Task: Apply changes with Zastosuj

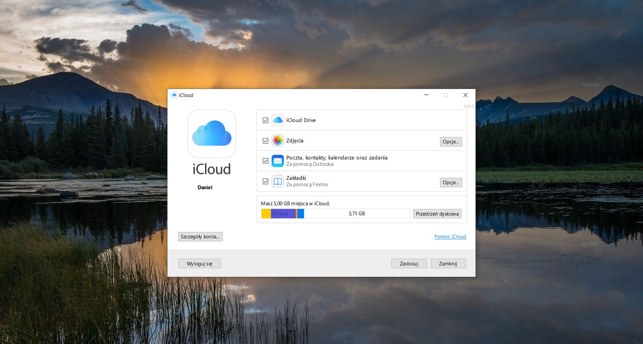Action: [x=409, y=263]
